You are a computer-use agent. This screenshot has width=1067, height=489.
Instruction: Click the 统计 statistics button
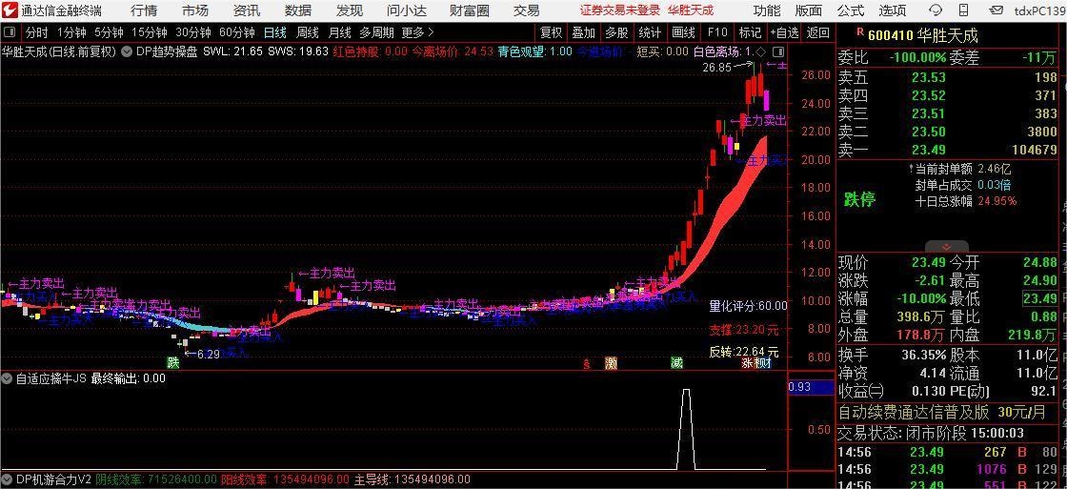click(650, 32)
